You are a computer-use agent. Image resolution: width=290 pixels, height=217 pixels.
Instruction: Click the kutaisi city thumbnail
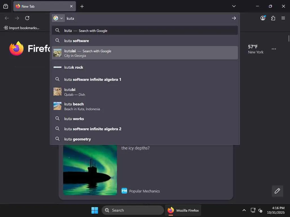[57, 53]
